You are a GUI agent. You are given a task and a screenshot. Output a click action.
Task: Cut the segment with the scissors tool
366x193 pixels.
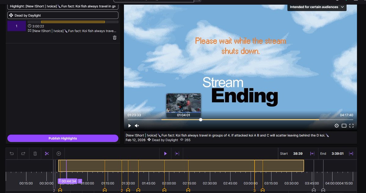click(x=47, y=153)
